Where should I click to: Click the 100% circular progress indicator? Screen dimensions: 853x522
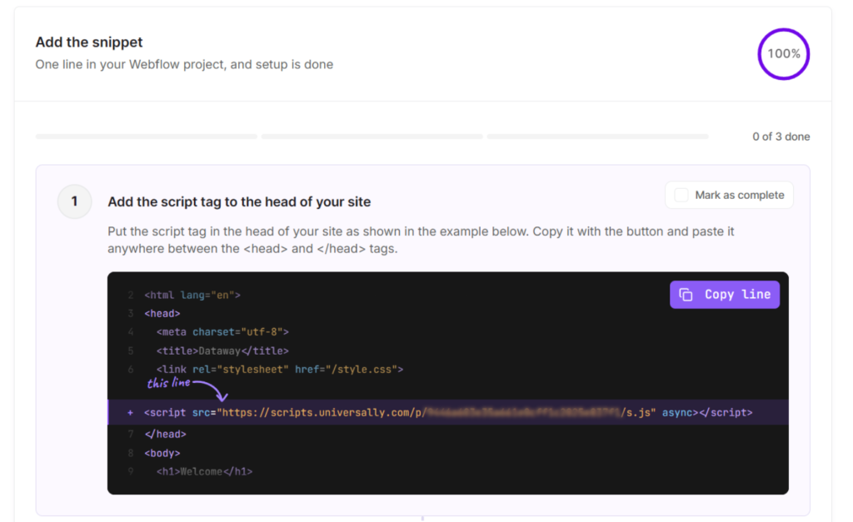pos(783,54)
